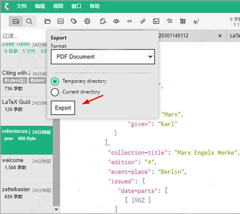
Task: Open the welcome file in the list
Action: (26, 169)
